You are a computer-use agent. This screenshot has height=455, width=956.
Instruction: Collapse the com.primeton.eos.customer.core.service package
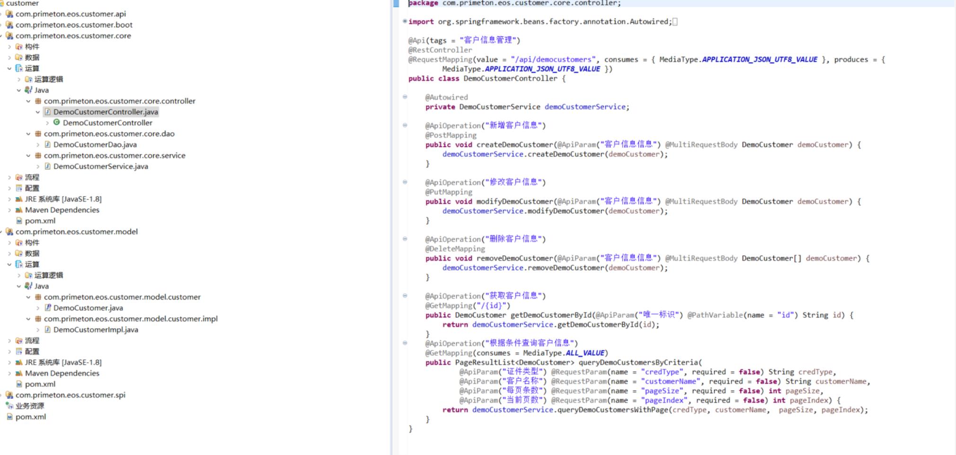coord(28,155)
